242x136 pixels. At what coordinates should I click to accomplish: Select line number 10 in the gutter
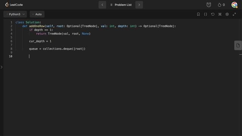11,56
